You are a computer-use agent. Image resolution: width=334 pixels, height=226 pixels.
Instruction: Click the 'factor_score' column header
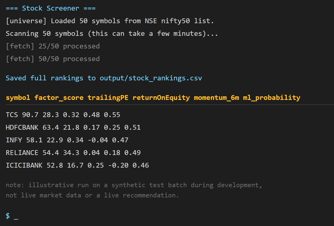pos(59,98)
